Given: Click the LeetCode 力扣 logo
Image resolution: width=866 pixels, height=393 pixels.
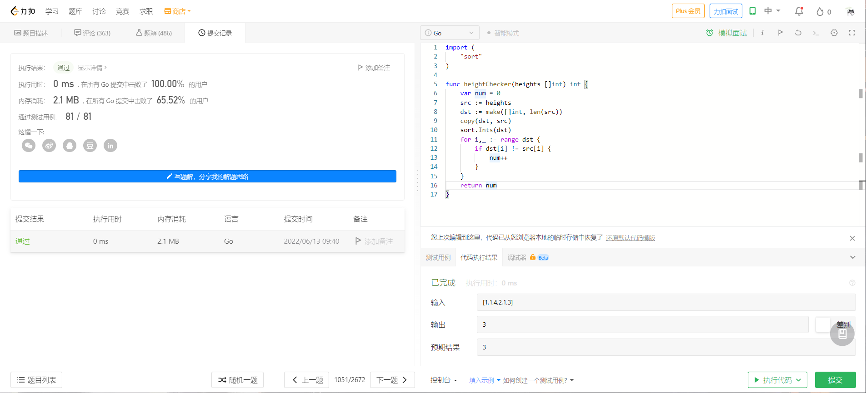Looking at the screenshot, I should point(23,11).
